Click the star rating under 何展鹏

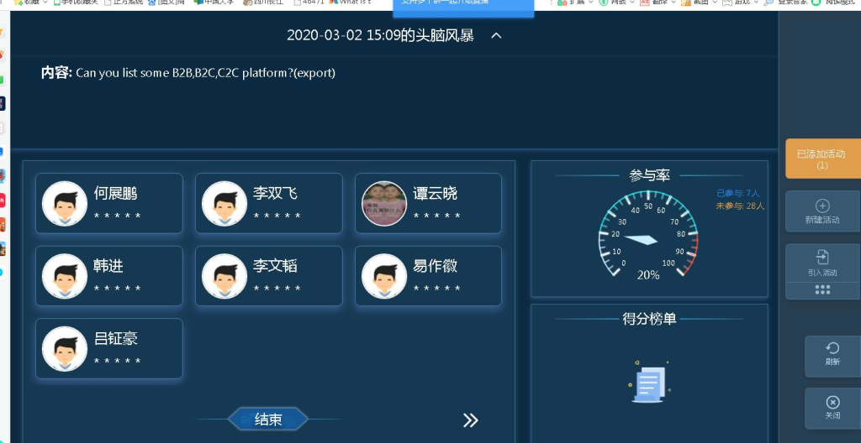click(118, 216)
